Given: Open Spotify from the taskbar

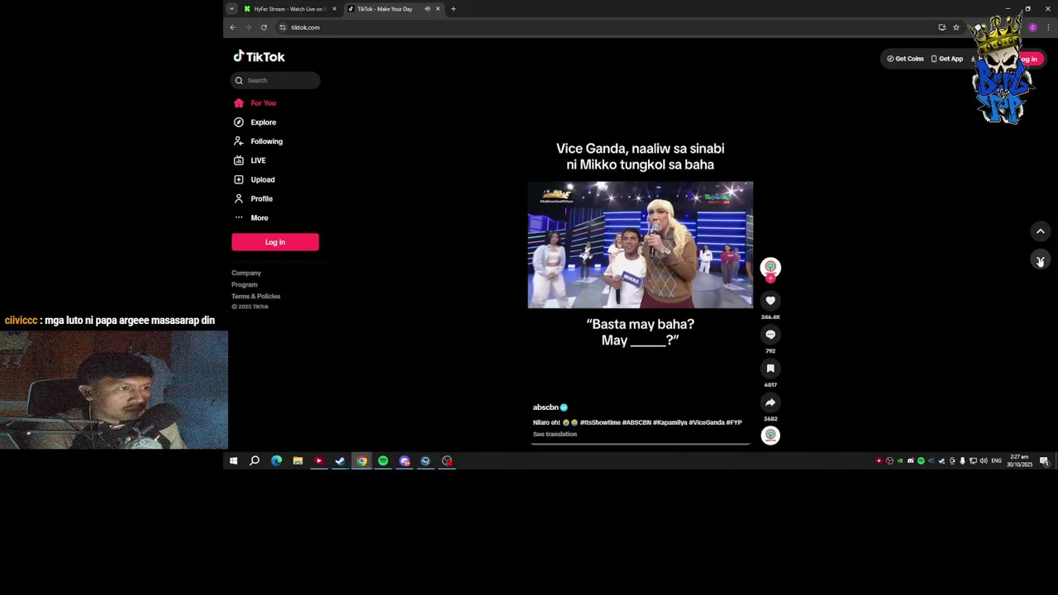Looking at the screenshot, I should pyautogui.click(x=383, y=461).
